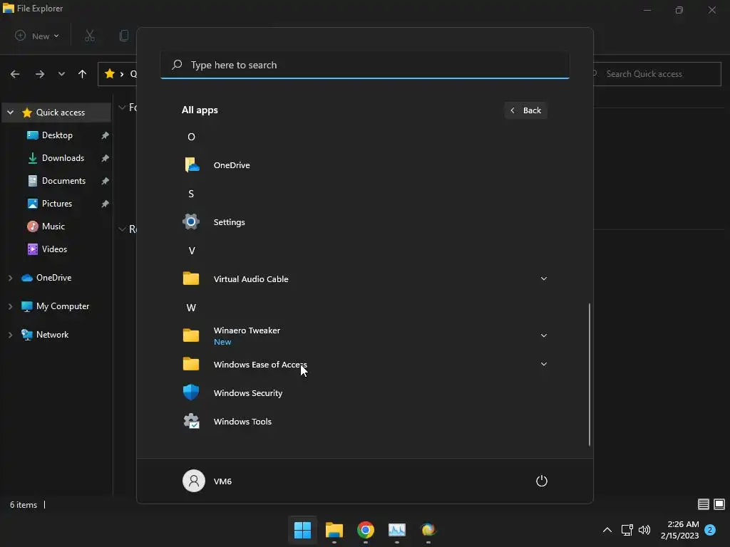Click the VM6 user account avatar
The width and height of the screenshot is (730, 547).
194,481
